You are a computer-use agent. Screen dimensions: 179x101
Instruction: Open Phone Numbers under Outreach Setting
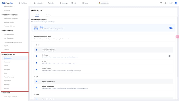9,77
